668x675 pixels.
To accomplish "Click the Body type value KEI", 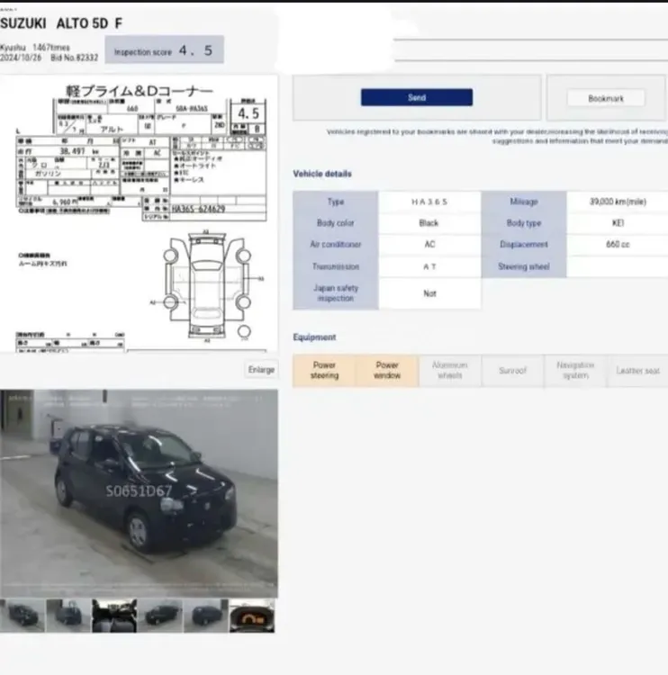I will click(x=618, y=223).
